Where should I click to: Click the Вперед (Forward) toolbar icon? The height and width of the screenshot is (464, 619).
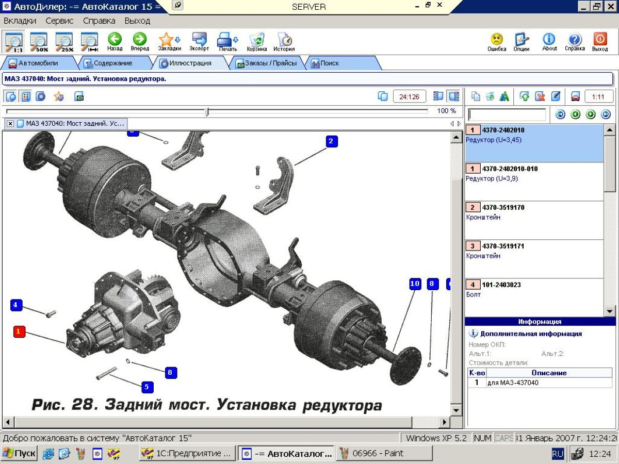pos(139,40)
